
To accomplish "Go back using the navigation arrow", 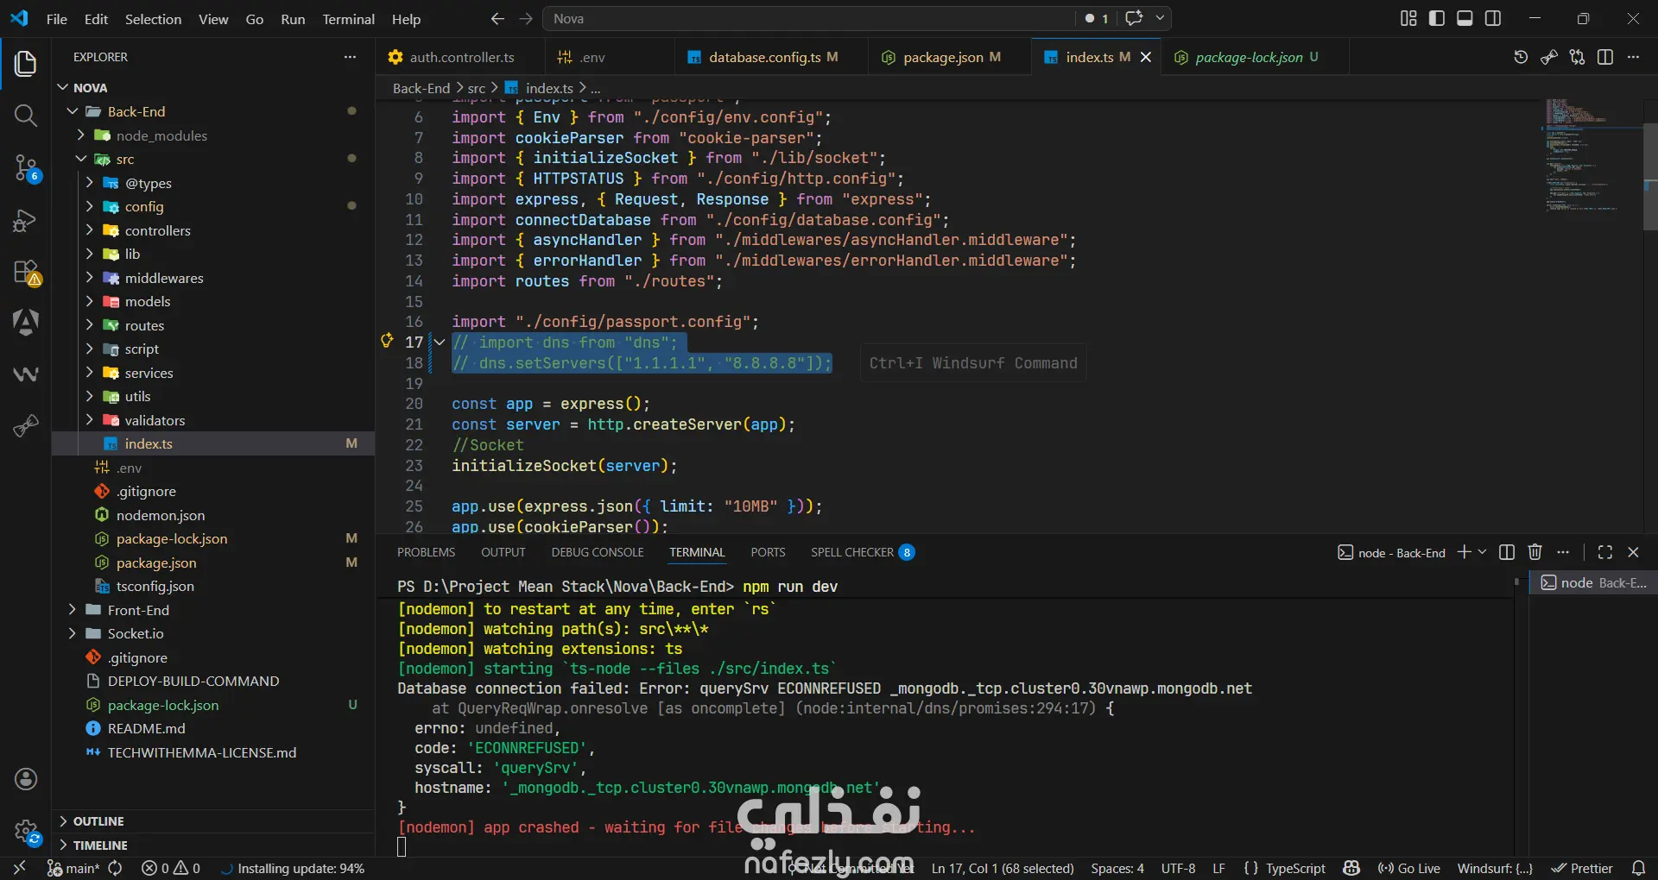I will (497, 18).
